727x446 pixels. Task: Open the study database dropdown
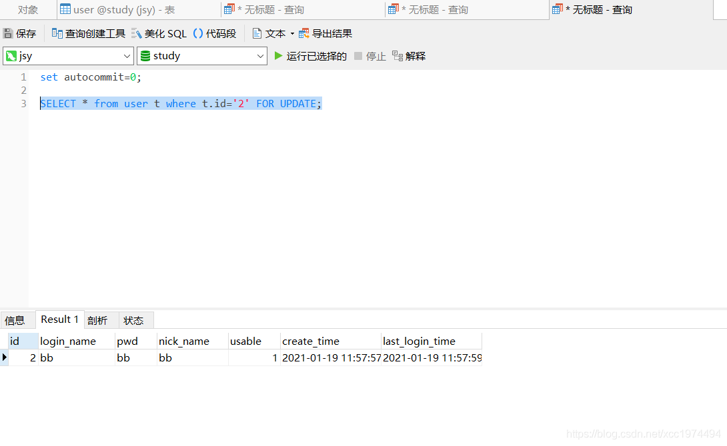point(260,56)
